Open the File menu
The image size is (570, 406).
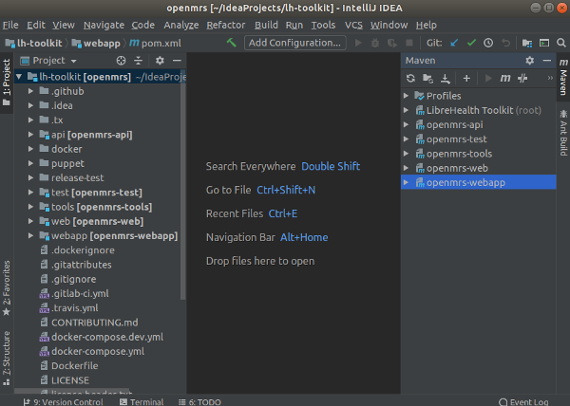pos(10,25)
